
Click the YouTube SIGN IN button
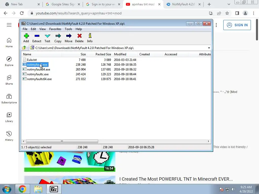(x=237, y=25)
